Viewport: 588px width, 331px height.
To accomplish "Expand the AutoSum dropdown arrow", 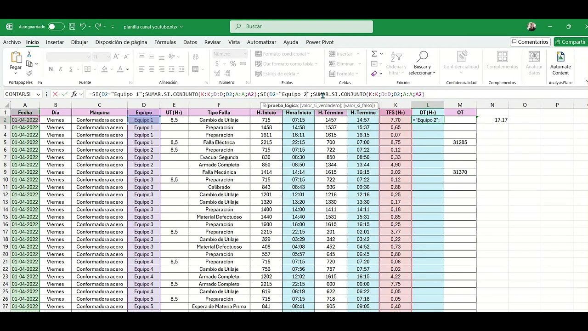I will pyautogui.click(x=381, y=54).
